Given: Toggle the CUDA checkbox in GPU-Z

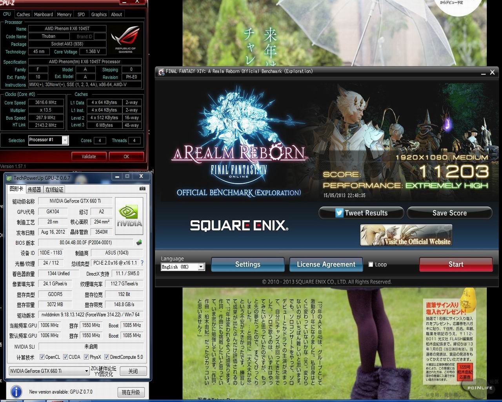Looking at the screenshot, I should (x=65, y=357).
